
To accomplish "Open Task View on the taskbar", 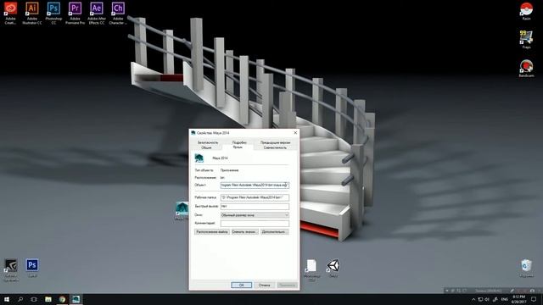I will [34, 299].
